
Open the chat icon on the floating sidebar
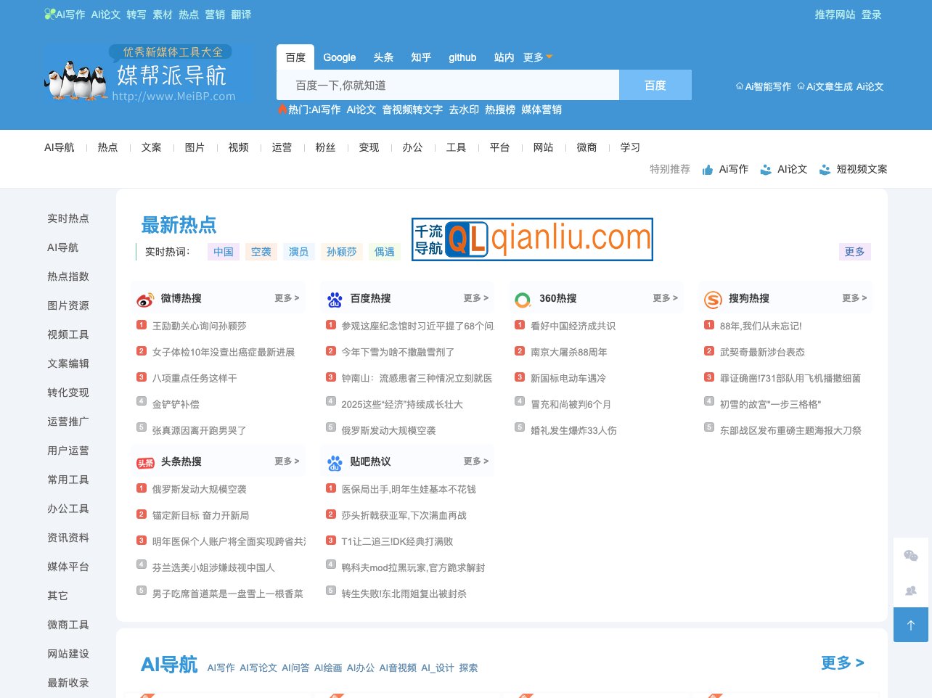click(x=910, y=557)
